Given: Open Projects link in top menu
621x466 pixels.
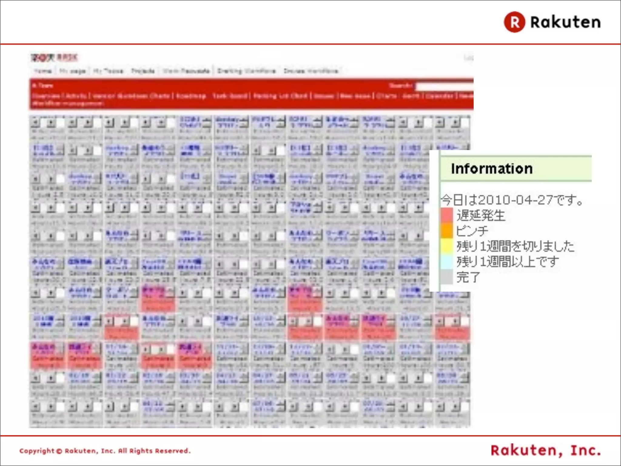Looking at the screenshot, I should click(x=143, y=71).
